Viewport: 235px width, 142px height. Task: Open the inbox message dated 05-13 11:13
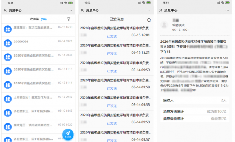point(38,71)
